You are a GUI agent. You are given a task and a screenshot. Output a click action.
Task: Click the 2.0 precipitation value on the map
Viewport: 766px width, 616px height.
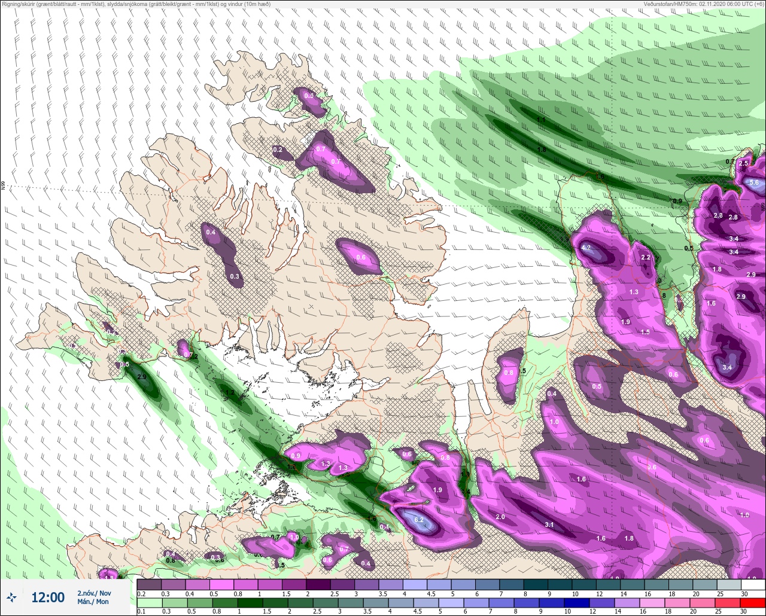[500, 517]
